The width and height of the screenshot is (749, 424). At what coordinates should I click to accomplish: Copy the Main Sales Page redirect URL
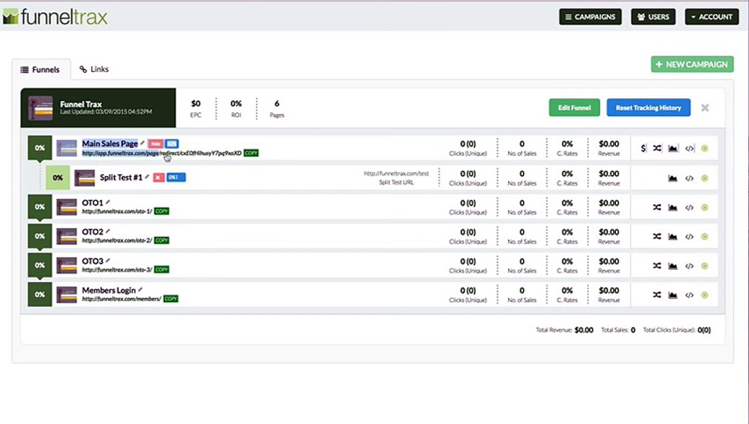251,153
